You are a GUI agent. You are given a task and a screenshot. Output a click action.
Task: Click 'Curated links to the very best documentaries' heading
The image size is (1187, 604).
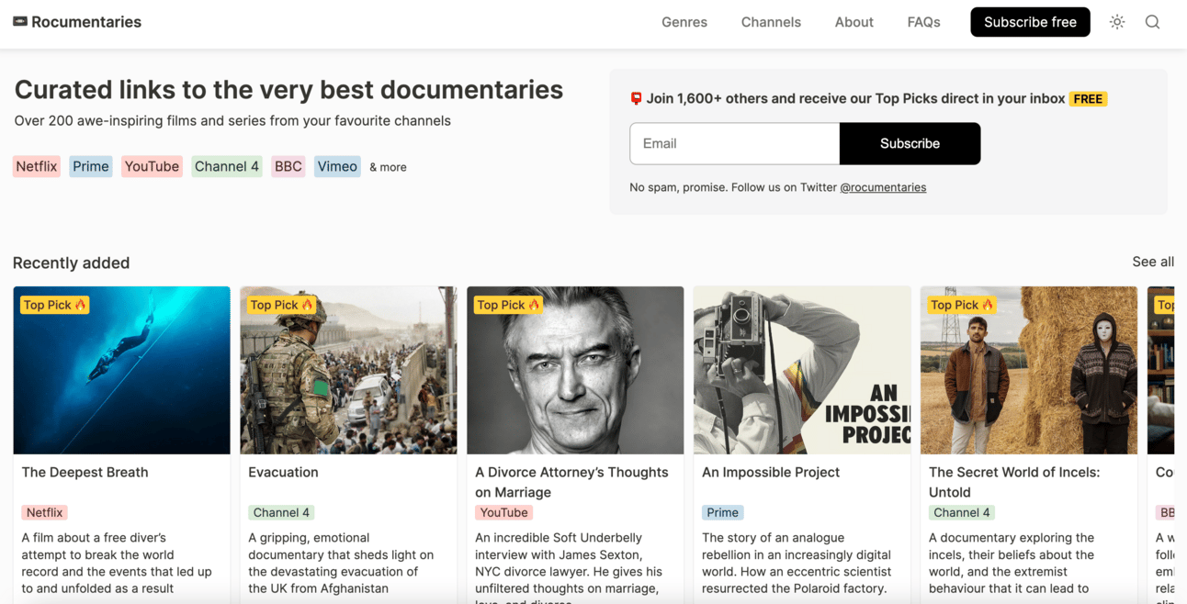coord(288,89)
